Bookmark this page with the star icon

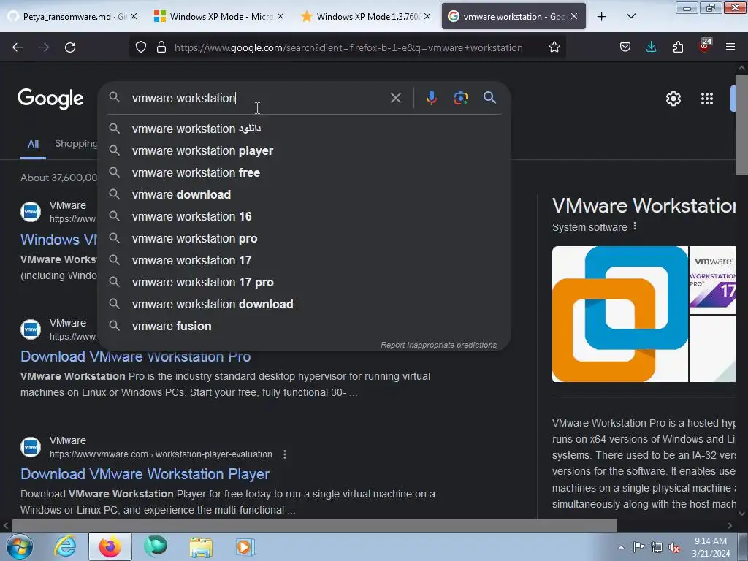(554, 47)
